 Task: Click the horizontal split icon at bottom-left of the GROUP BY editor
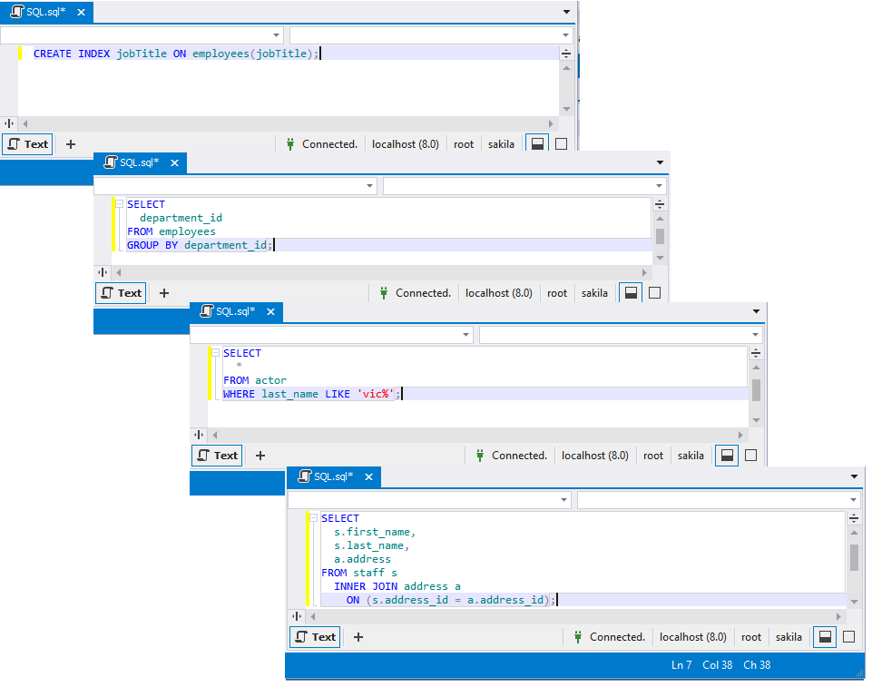[103, 272]
